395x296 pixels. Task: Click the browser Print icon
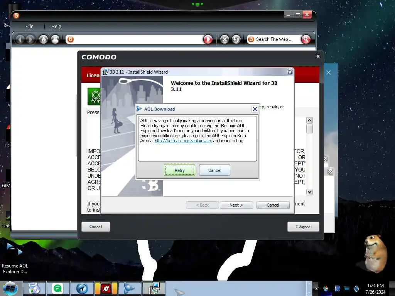coord(55,39)
